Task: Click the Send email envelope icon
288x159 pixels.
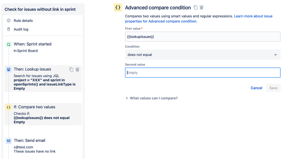Action: pos(9,140)
